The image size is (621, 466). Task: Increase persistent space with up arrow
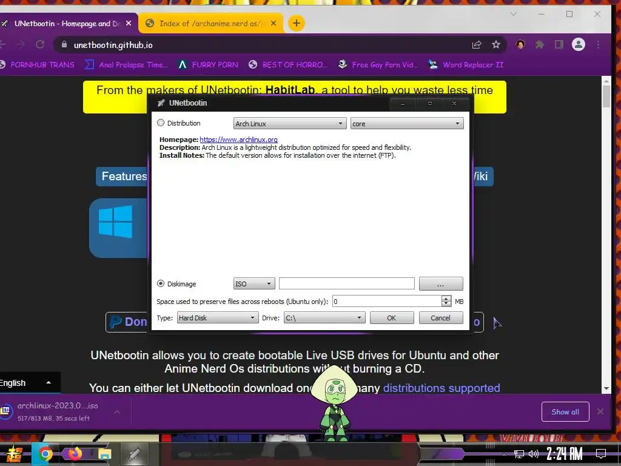pyautogui.click(x=446, y=299)
